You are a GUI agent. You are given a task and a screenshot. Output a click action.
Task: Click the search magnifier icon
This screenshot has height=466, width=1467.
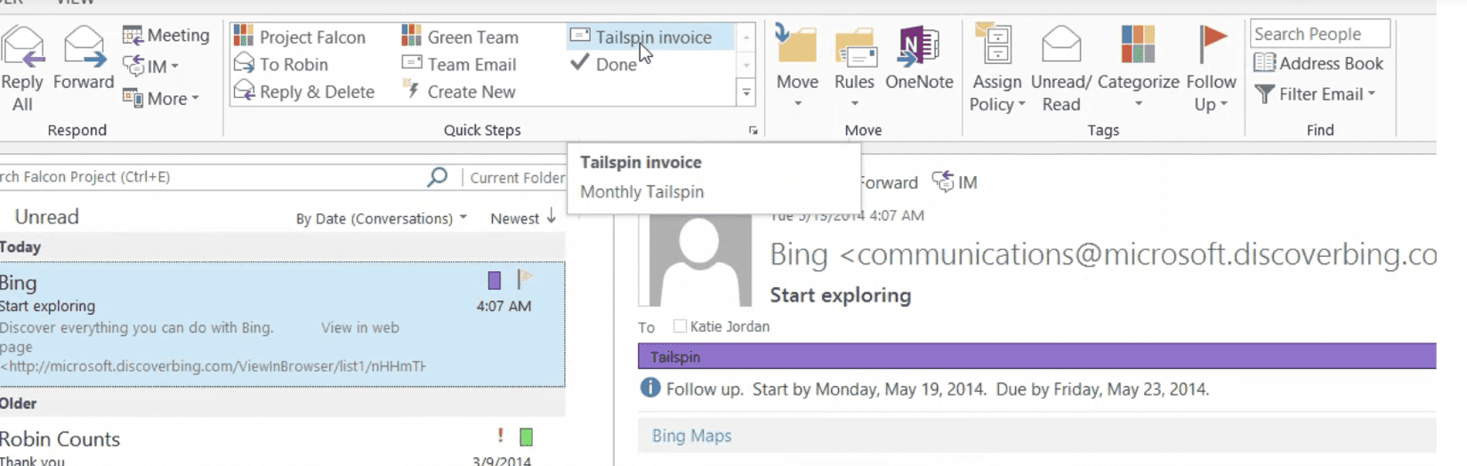tap(437, 177)
